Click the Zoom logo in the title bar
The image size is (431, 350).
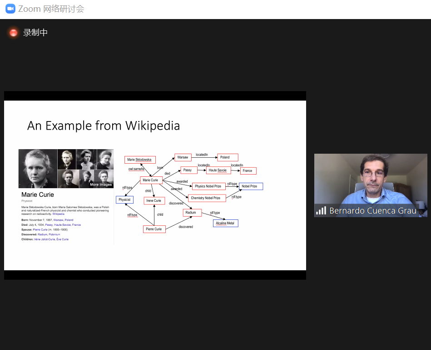10,9
